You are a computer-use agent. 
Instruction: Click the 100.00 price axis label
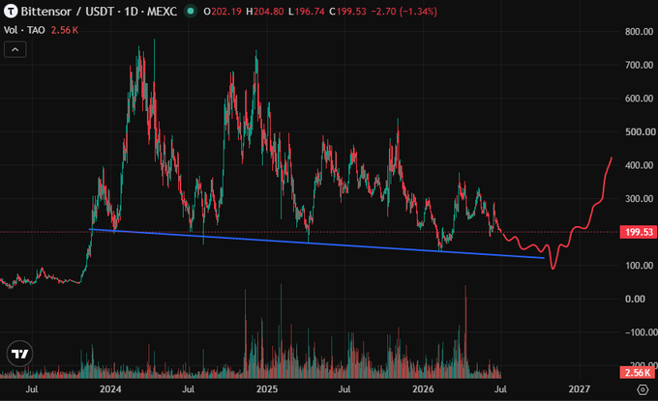pos(639,266)
